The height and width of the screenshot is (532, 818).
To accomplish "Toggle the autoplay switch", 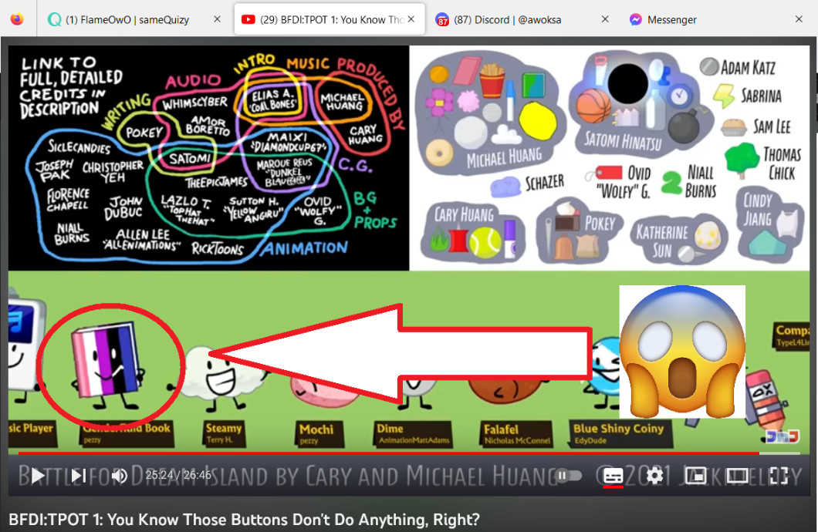I will (x=570, y=476).
